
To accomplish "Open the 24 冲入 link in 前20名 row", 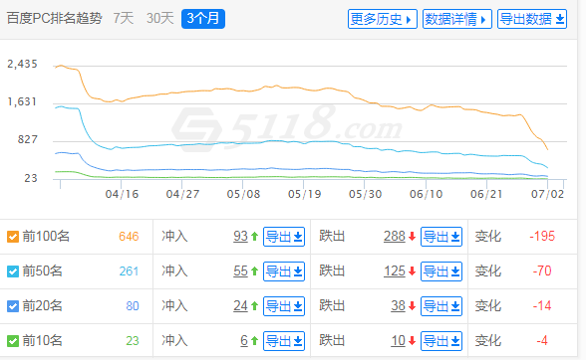I will 240,306.
